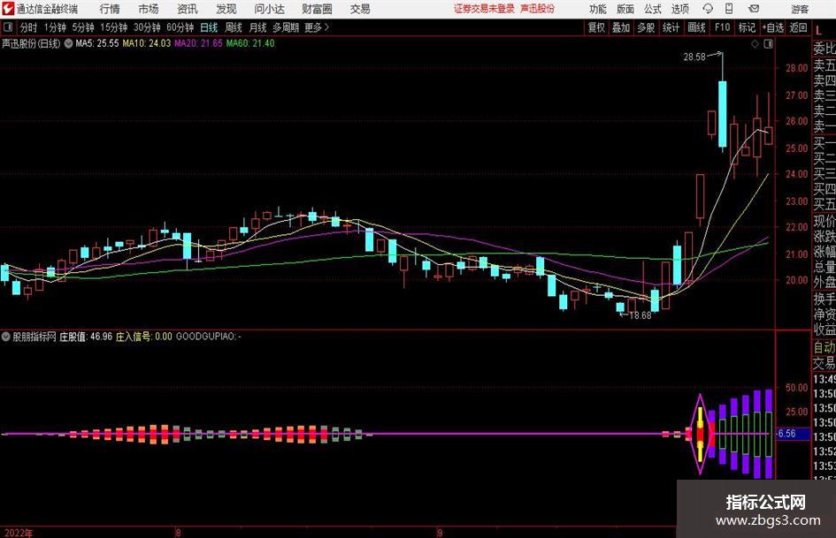Click the 28.58 high price marker
This screenshot has width=836, height=538.
point(694,57)
